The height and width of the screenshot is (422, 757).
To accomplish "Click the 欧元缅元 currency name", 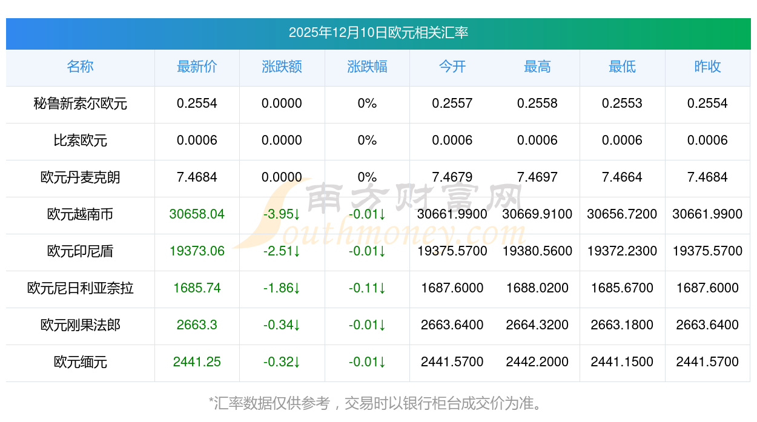I will tap(80, 362).
